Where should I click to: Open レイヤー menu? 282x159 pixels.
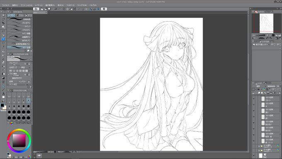[38, 5]
